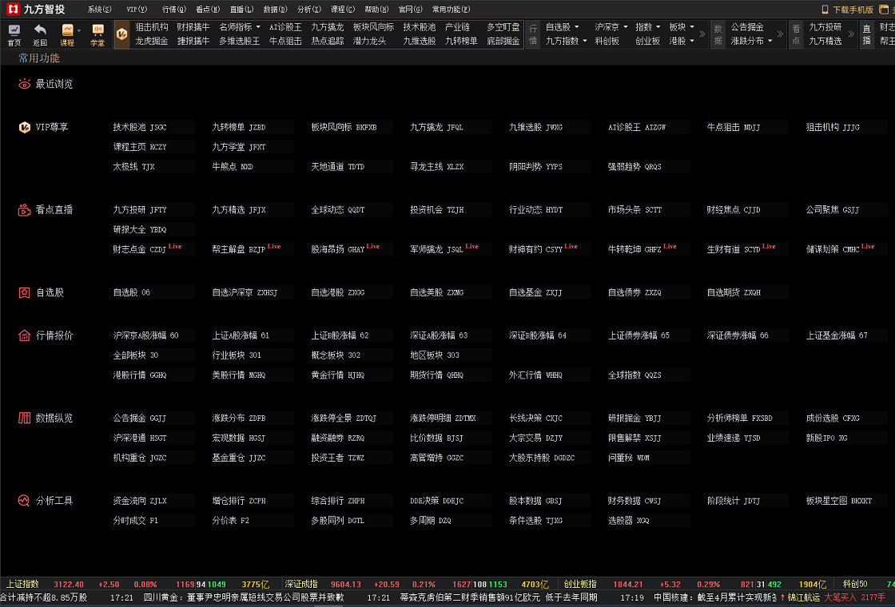Click the 数据纵览 section icon
The width and height of the screenshot is (895, 607).
24,419
